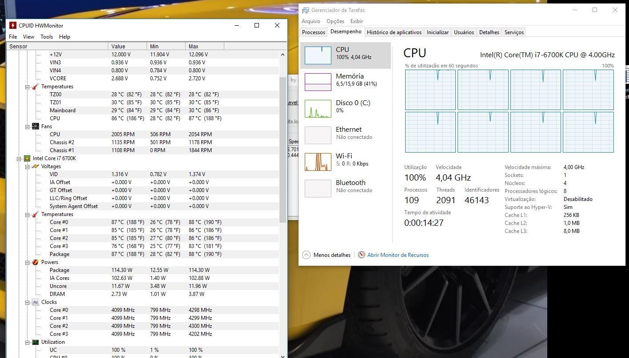Open the View menu in HWMonitor
629x358 pixels.
pos(28,37)
